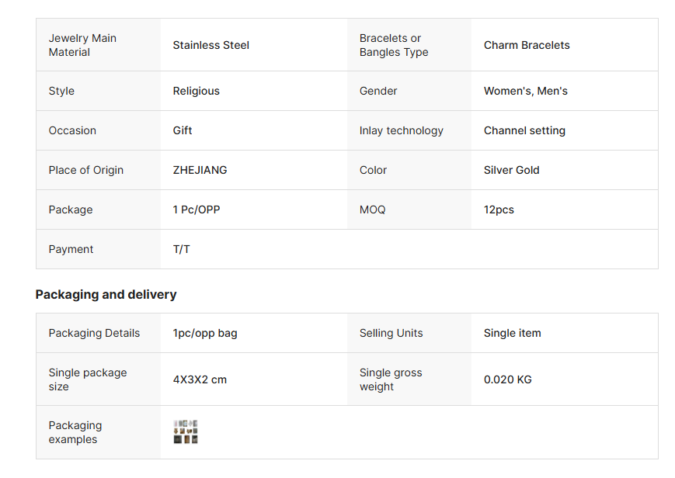Select the "T/T" payment value

coord(182,249)
